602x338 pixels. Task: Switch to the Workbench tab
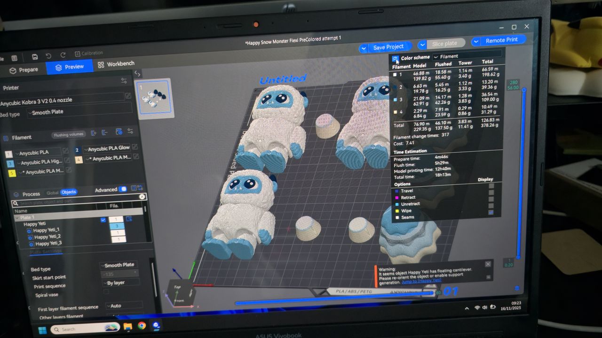[116, 64]
